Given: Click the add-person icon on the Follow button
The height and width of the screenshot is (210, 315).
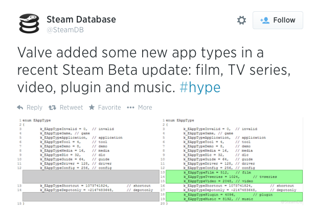Looking at the screenshot, I should pyautogui.click(x=265, y=20).
